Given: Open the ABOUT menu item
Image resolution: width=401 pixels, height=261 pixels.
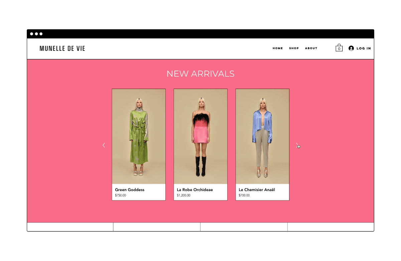Looking at the screenshot, I should point(311,48).
